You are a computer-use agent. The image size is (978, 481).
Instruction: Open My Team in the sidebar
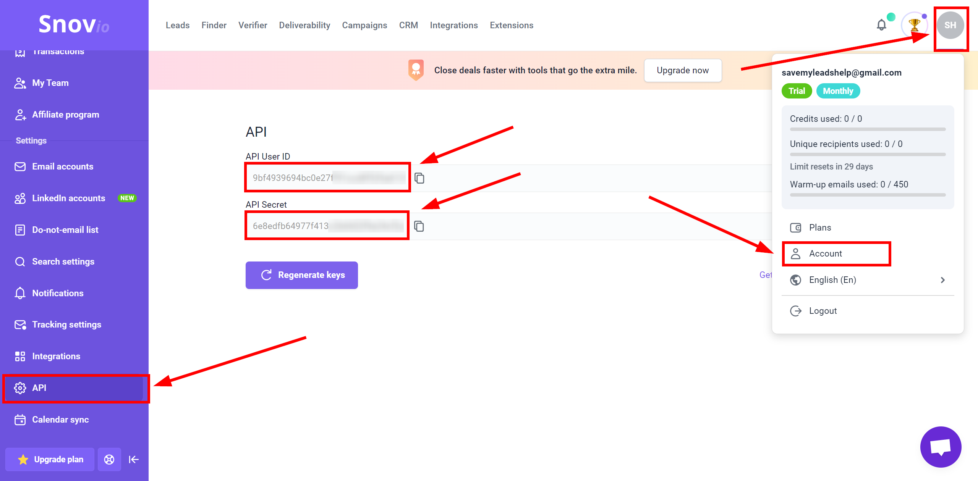[x=74, y=83]
